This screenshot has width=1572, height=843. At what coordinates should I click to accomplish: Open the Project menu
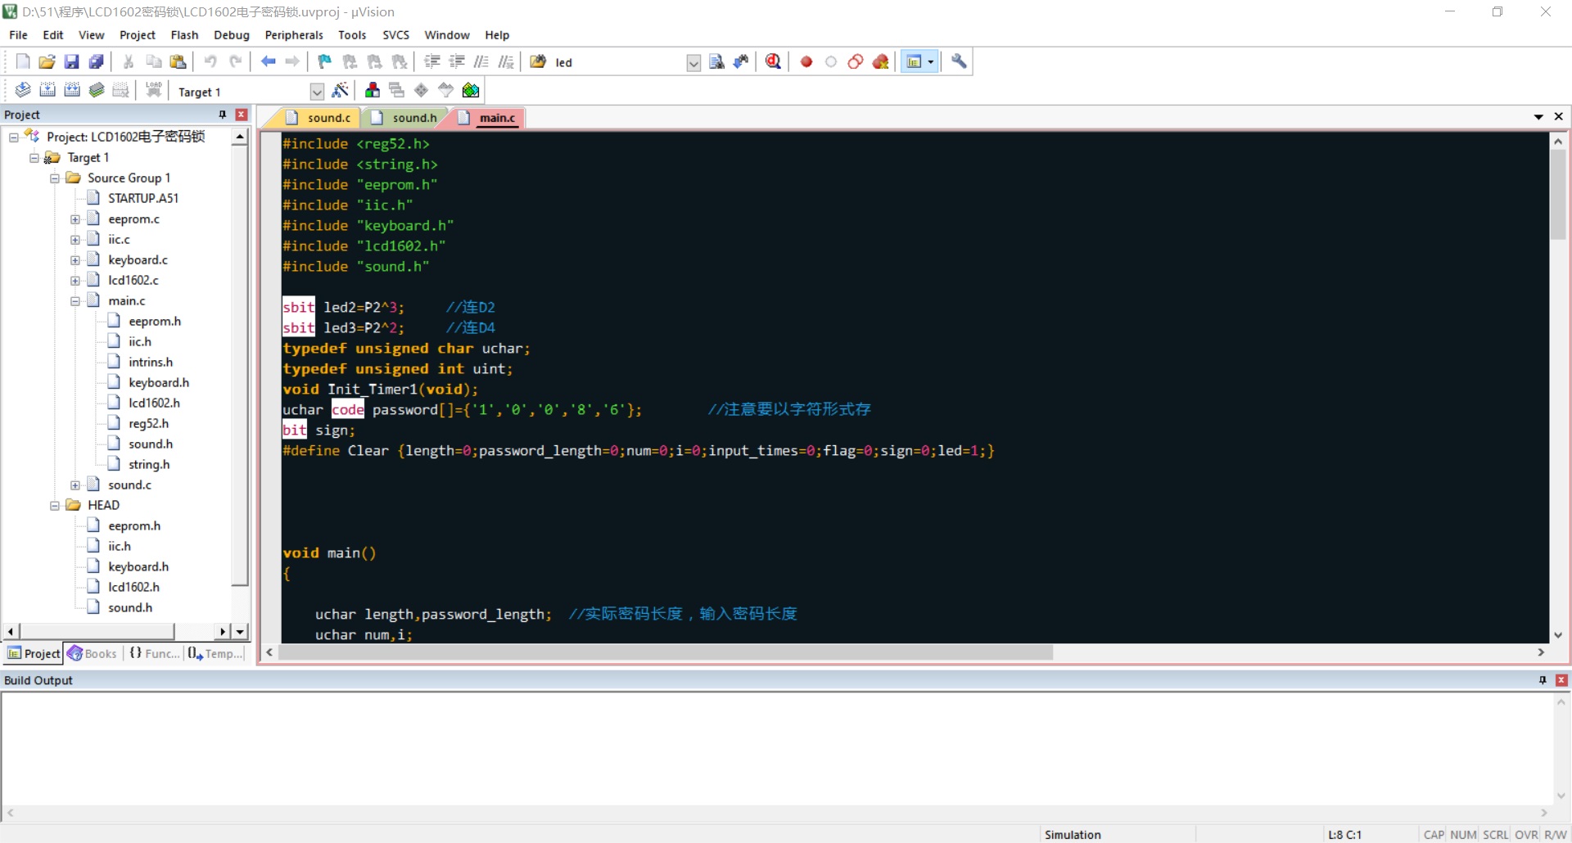click(x=137, y=34)
